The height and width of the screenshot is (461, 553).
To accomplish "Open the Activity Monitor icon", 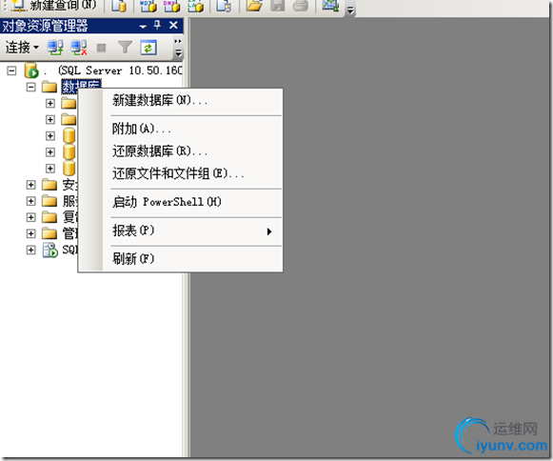I will pos(330,6).
